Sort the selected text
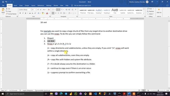Image resolution: width=170 pixels, height=96 pixels. click(73, 10)
